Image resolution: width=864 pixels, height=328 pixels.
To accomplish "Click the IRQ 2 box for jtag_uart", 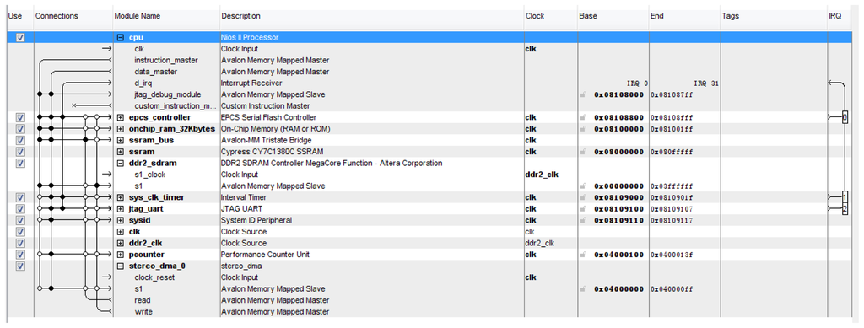I will click(845, 208).
